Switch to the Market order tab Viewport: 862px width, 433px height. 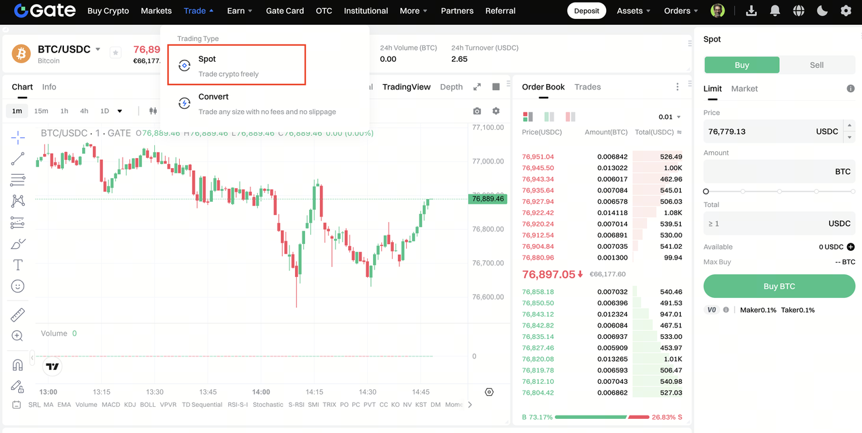[744, 89]
